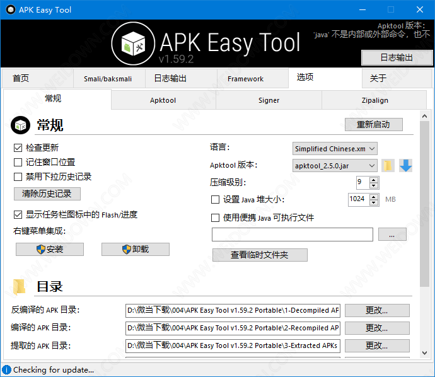Select the 选项 tab
The image size is (435, 377).
325,78
